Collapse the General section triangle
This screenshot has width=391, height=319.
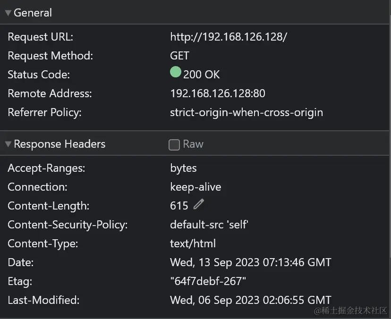coord(8,13)
